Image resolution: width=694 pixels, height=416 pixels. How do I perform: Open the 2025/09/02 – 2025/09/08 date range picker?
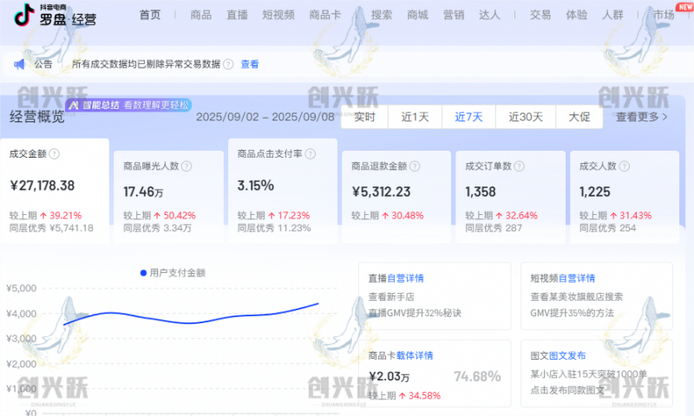264,117
